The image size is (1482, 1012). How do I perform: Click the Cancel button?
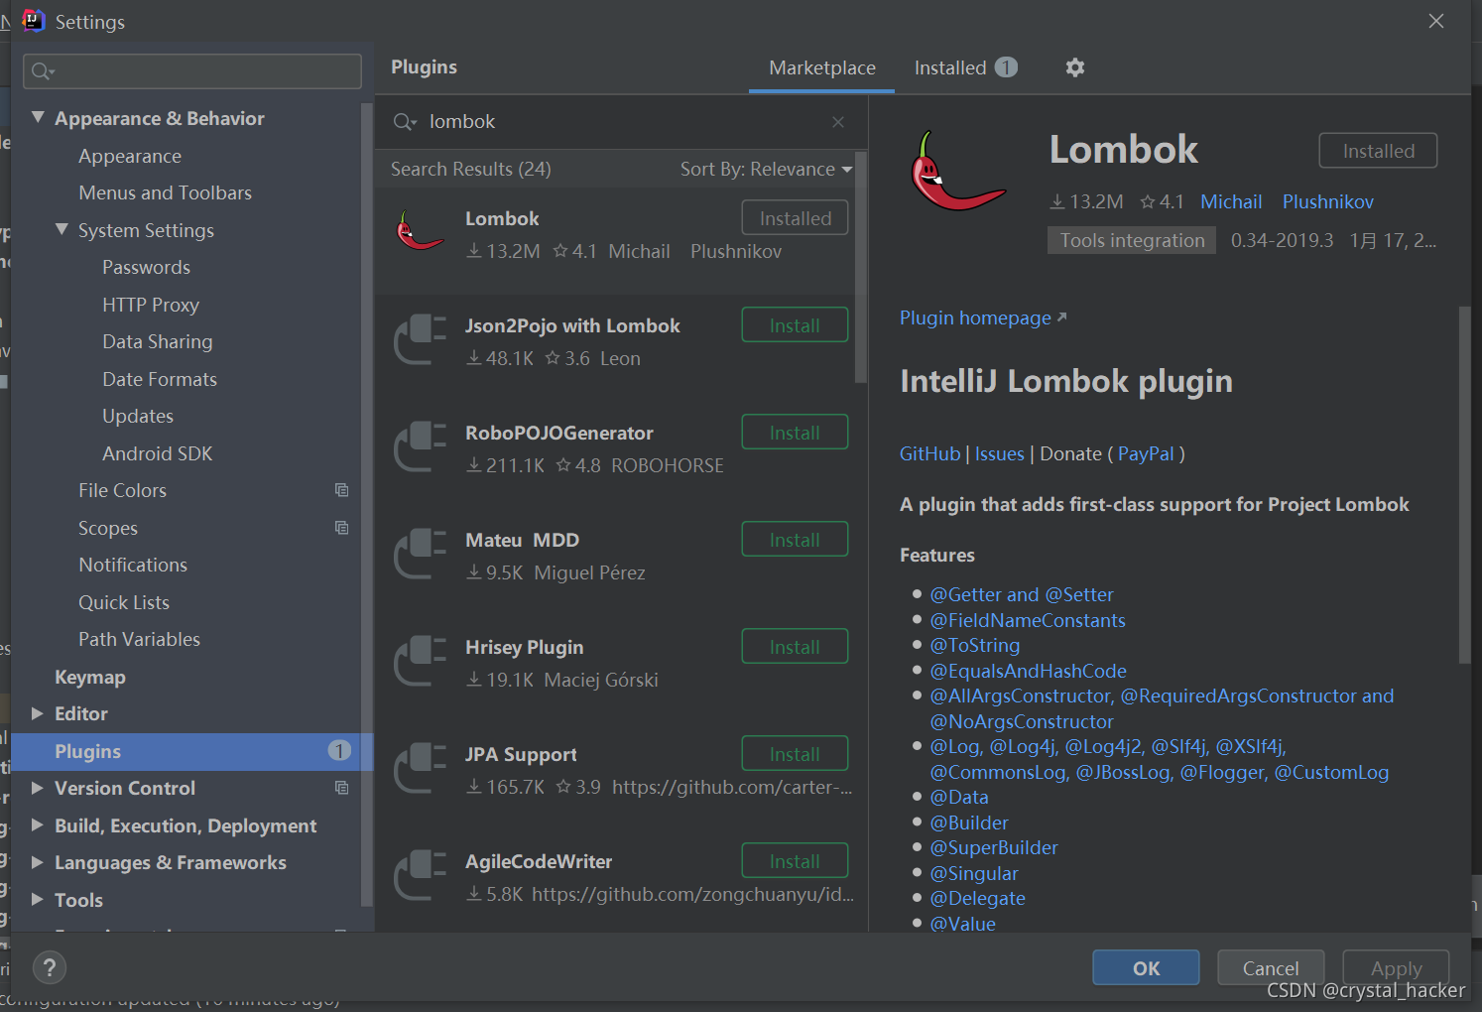point(1270,967)
